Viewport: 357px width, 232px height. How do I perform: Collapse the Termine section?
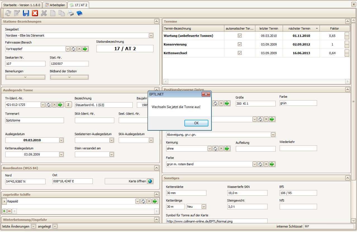point(347,21)
